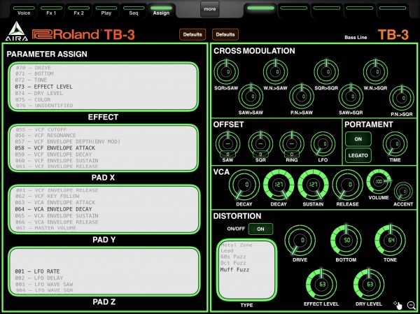The height and width of the screenshot is (314, 420).
Task: Select '073 – EFFECT LEVEL' in the EFFECT list
Action: [43, 87]
